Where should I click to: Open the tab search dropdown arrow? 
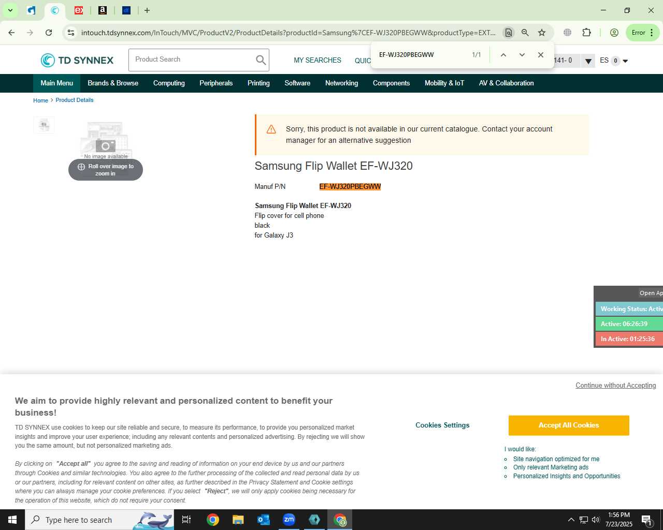(10, 10)
